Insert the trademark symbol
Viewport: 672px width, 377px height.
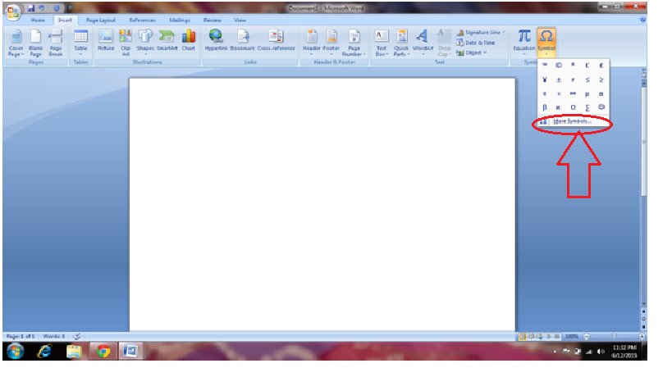pyautogui.click(x=545, y=66)
